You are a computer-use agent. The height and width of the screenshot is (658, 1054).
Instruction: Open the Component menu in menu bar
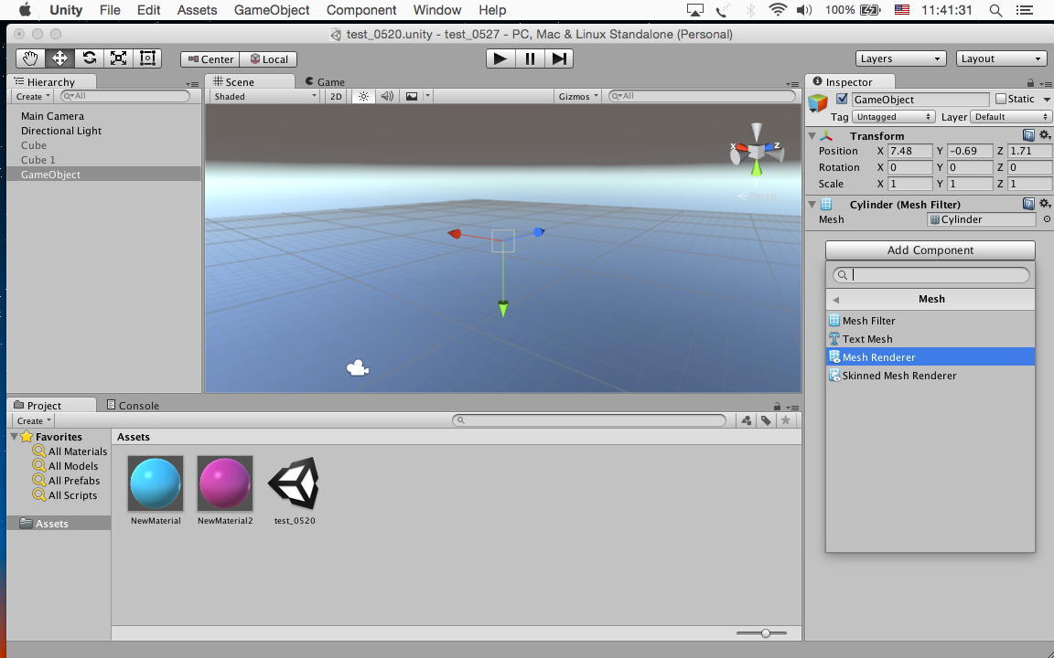361,10
